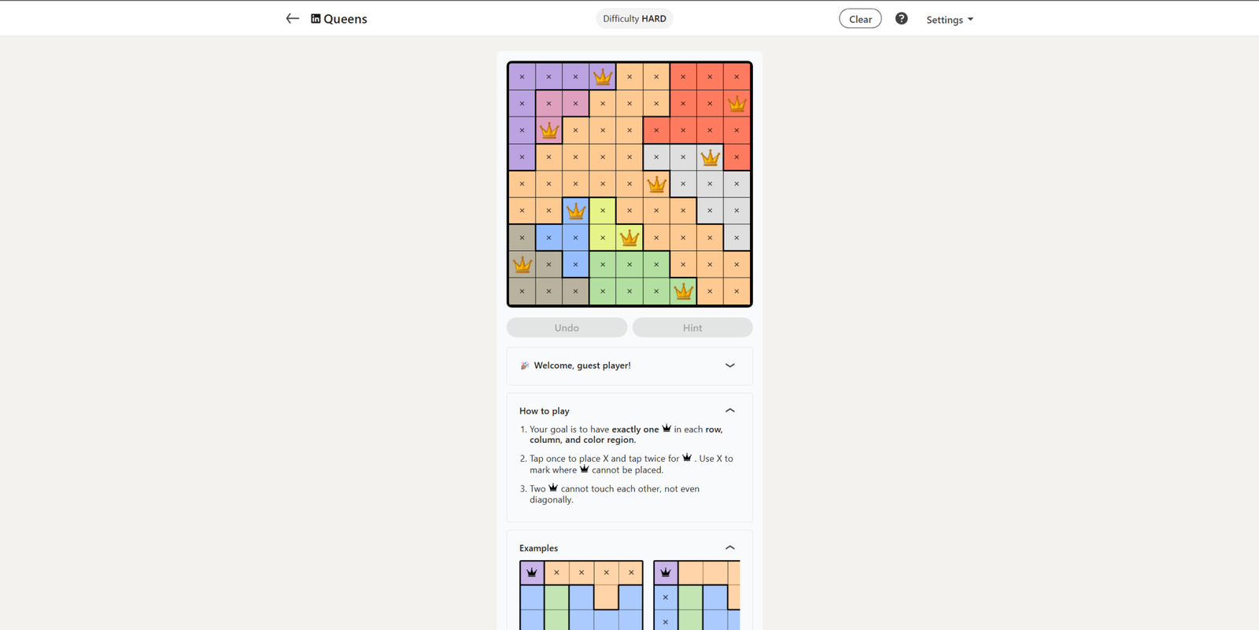Collapse the Examples section
Screen dimensions: 1259x630
point(729,548)
